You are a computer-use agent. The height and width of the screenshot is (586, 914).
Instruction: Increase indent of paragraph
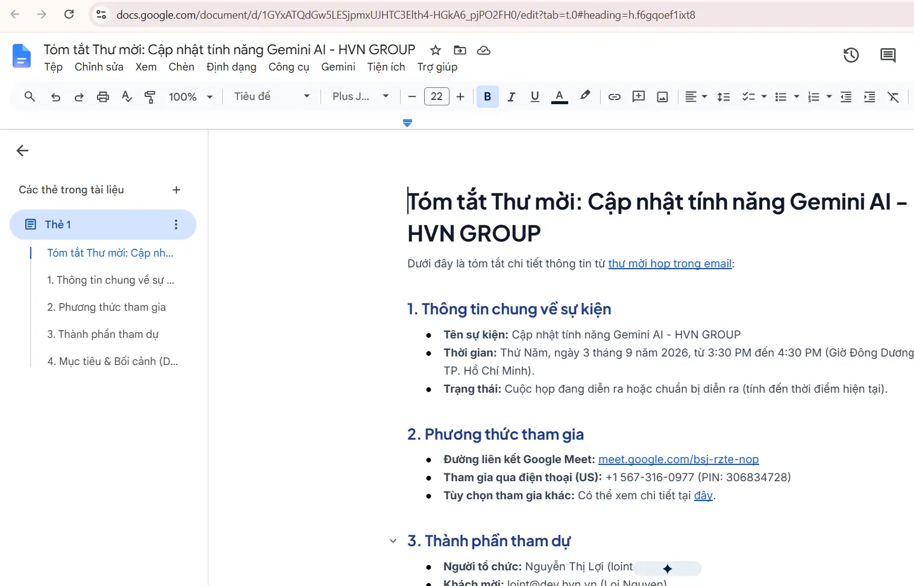869,97
